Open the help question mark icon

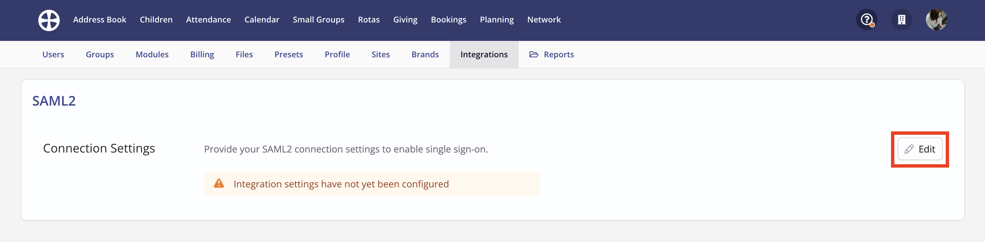click(866, 19)
